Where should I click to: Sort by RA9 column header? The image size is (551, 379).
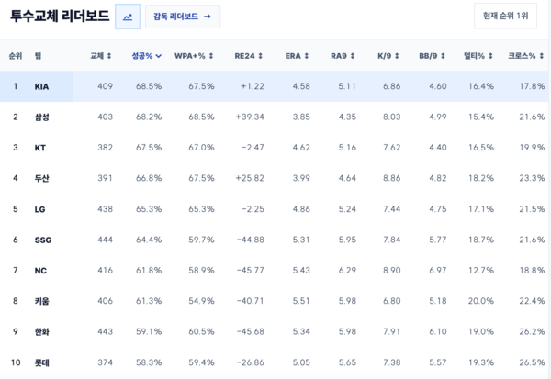point(343,56)
